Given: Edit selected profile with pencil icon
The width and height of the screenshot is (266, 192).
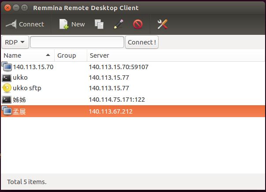Looking at the screenshot, I should click(118, 24).
